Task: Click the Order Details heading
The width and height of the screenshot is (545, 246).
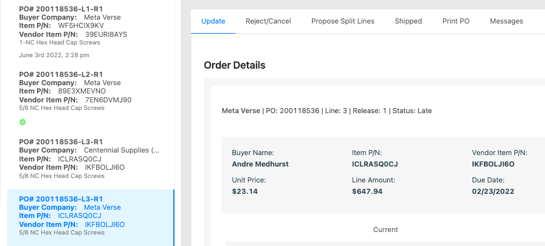Action: (234, 65)
